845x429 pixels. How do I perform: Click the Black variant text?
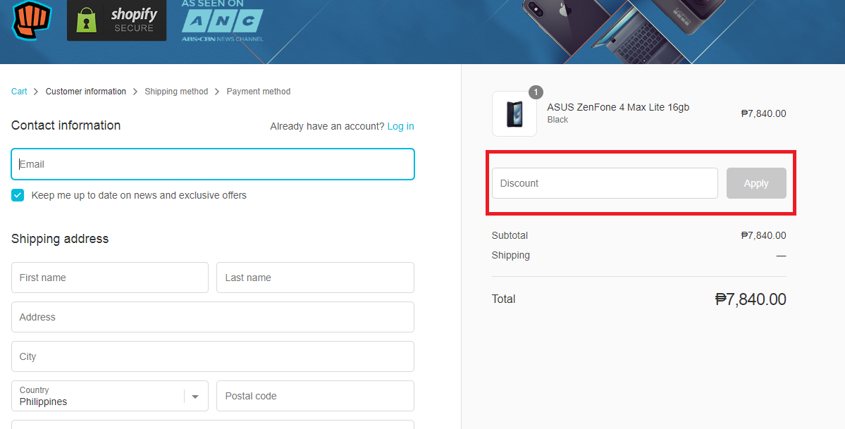tap(557, 120)
